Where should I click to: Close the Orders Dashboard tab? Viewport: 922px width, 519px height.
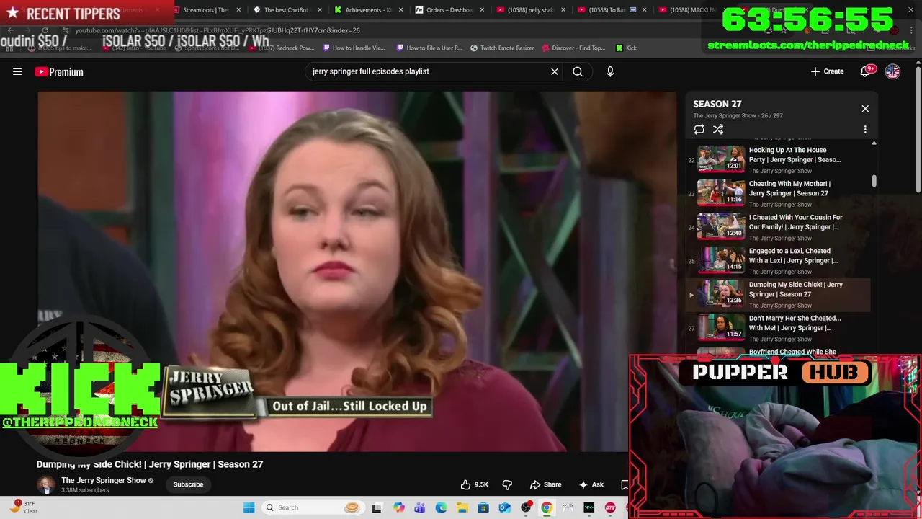(482, 10)
